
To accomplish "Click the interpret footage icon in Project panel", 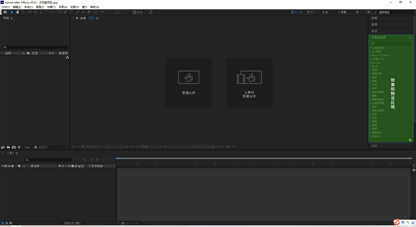I will click(x=3, y=147).
